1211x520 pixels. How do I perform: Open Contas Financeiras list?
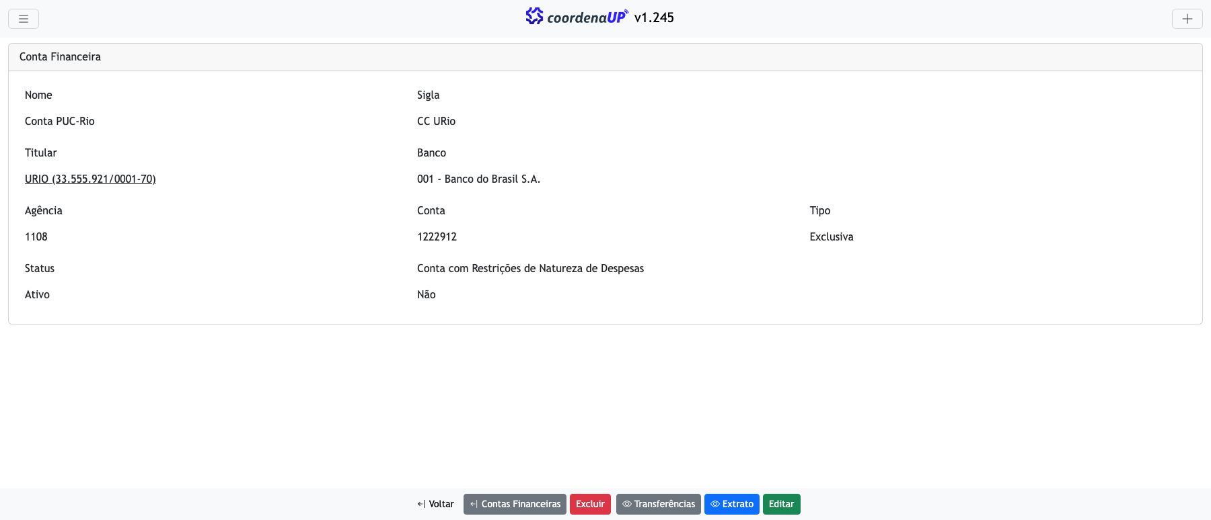tap(515, 504)
